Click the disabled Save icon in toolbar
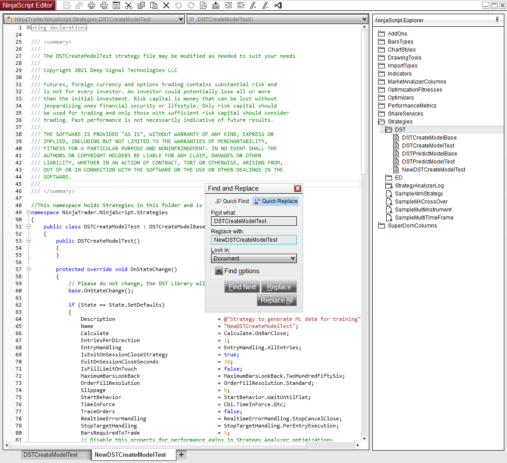This screenshot has height=463, width=507. (67, 5)
